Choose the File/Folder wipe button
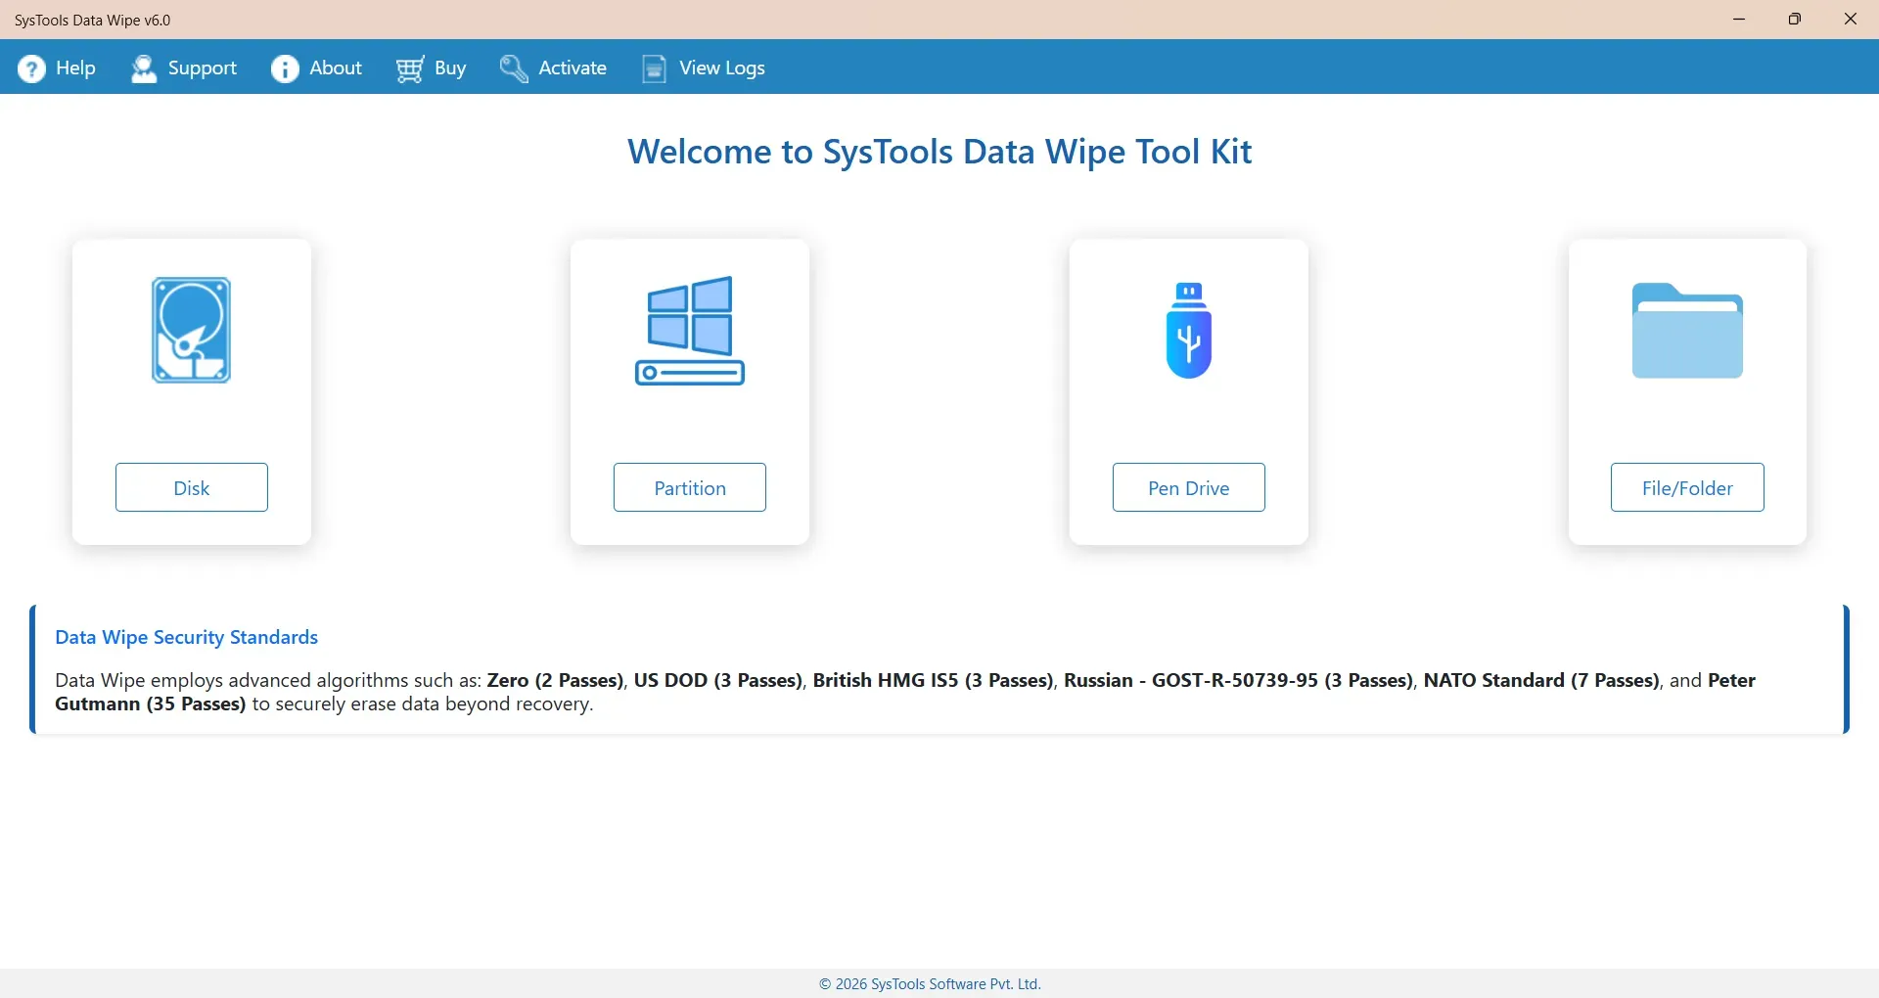The image size is (1879, 998). point(1687,487)
